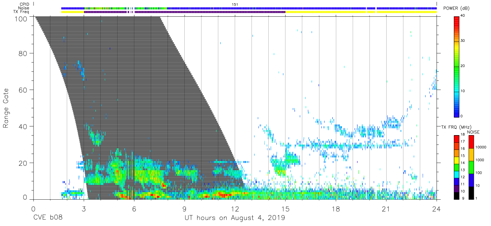Click the power legend value 40
The width and height of the screenshot is (491, 226).
(463, 16)
